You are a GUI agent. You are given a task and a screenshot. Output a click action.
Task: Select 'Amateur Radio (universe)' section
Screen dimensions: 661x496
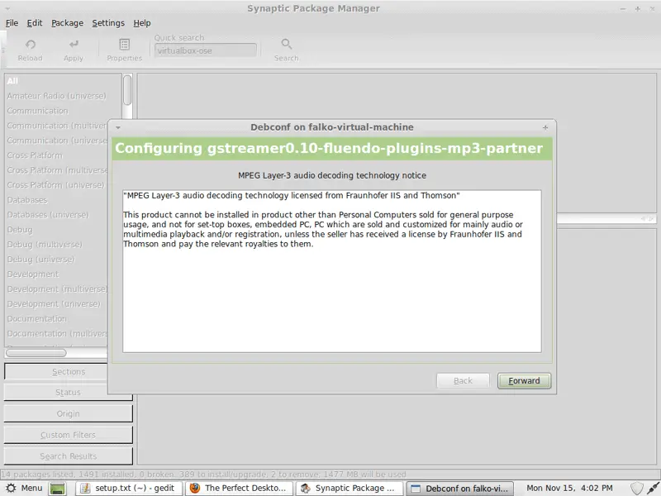tap(64, 96)
